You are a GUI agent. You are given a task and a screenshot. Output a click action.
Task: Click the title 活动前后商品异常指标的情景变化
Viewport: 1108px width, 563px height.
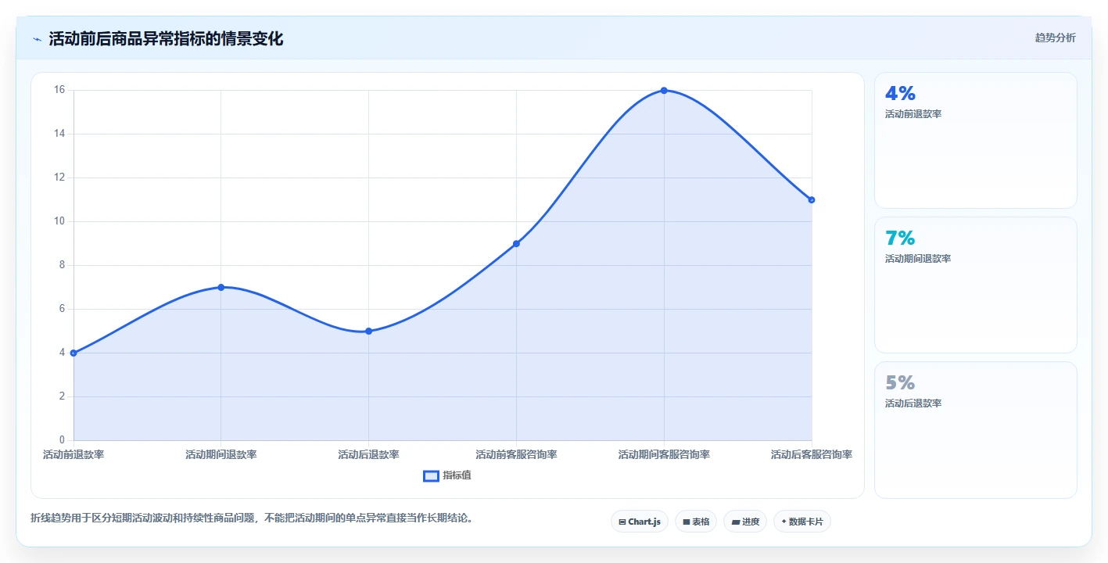tap(166, 39)
